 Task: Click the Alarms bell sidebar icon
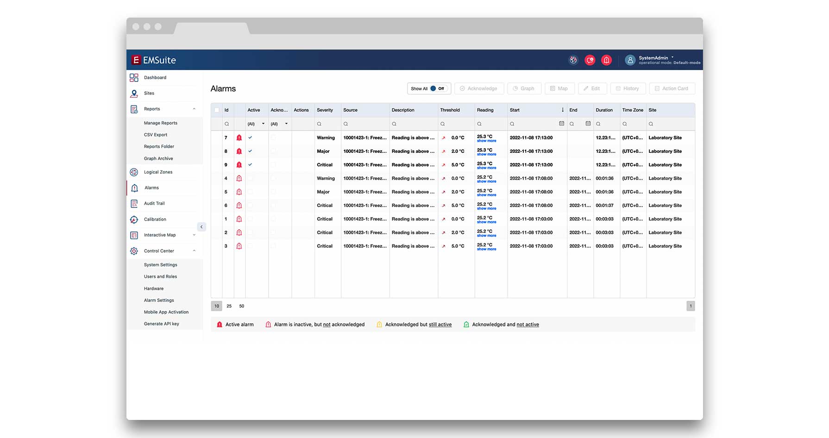(134, 188)
